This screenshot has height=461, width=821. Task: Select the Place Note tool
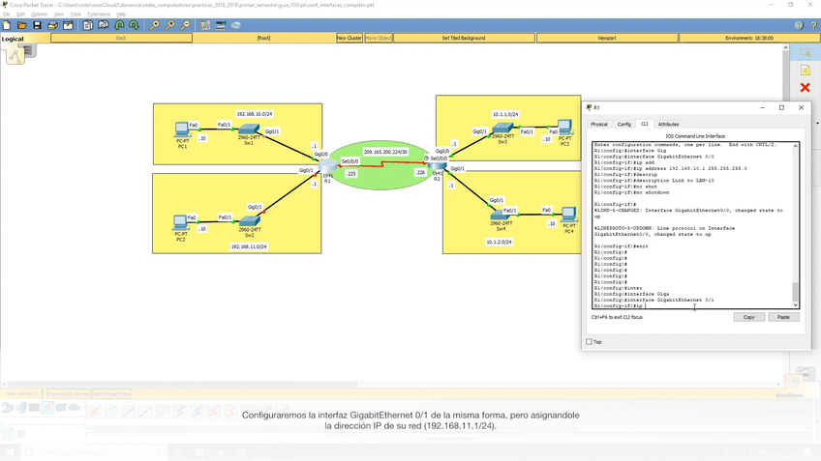tap(805, 71)
